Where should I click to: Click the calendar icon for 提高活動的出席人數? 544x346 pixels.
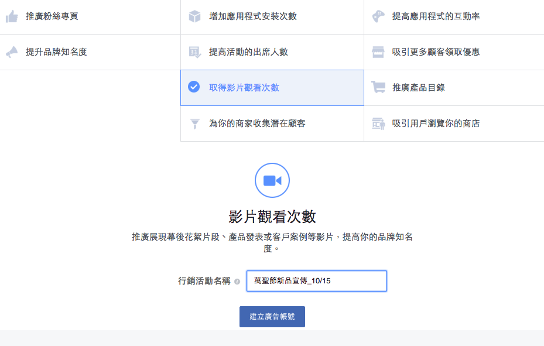[x=194, y=52]
